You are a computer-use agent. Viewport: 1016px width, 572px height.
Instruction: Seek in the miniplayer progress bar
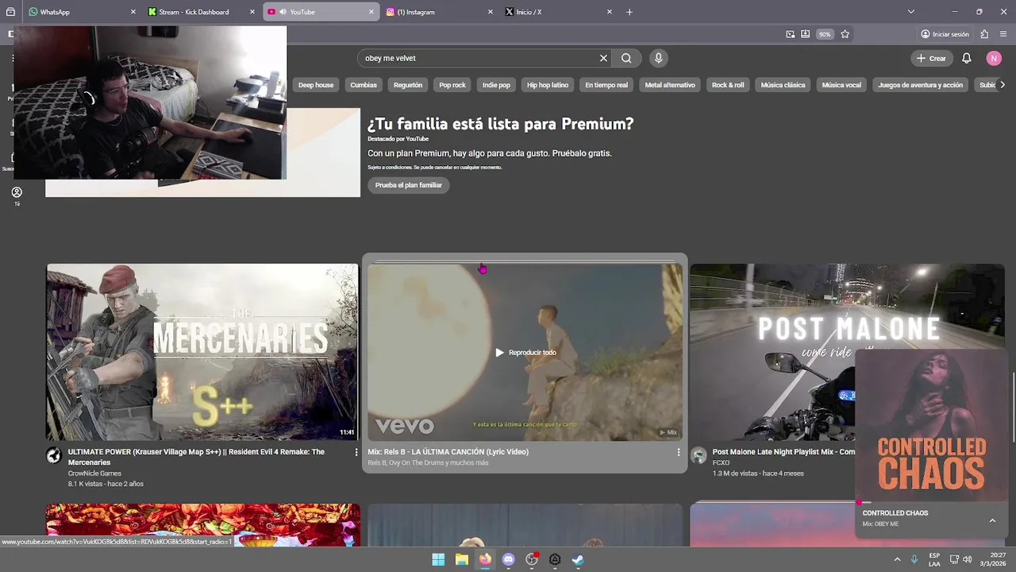click(931, 502)
